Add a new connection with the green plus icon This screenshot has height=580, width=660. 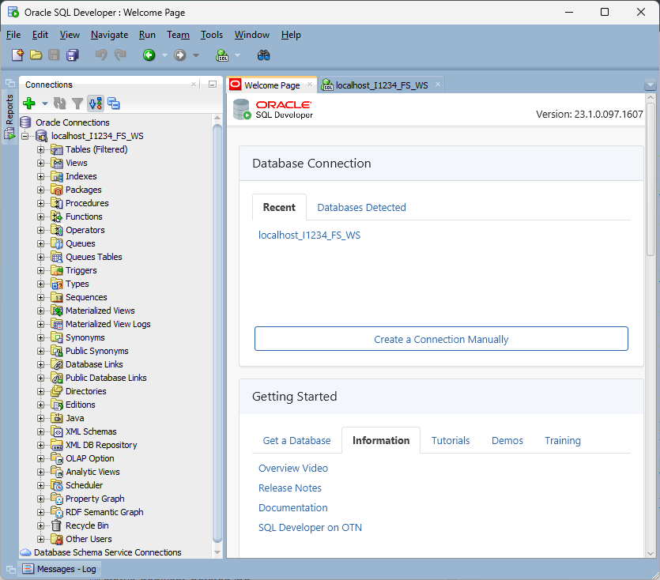click(x=28, y=103)
